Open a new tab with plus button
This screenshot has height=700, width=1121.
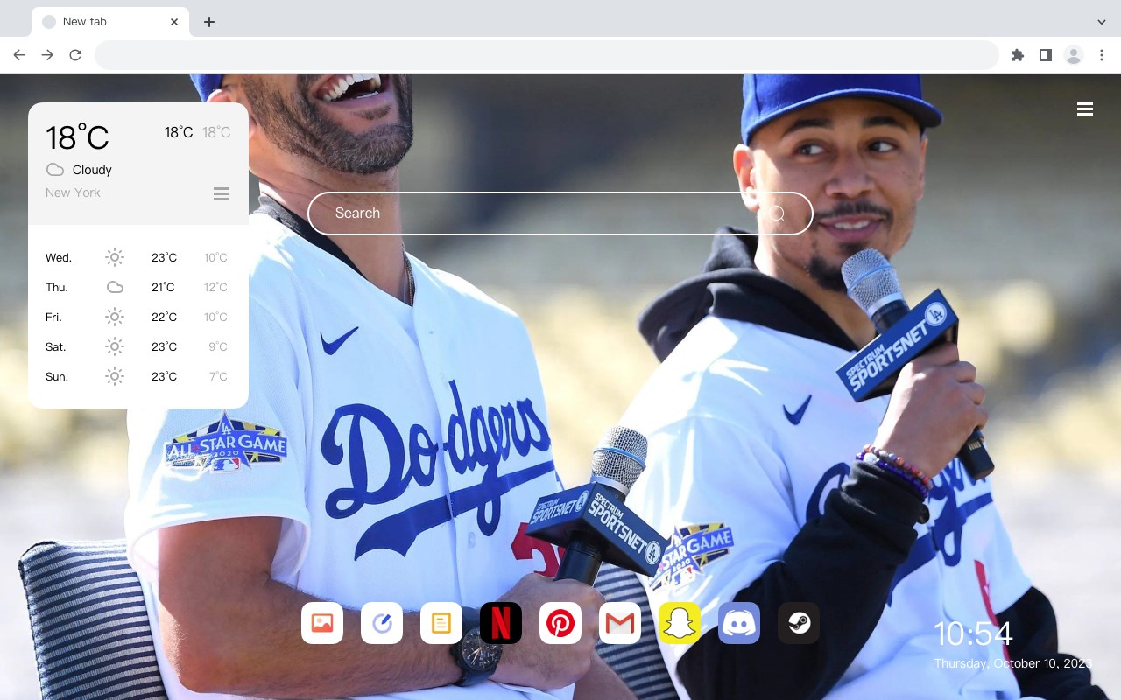pos(208,22)
